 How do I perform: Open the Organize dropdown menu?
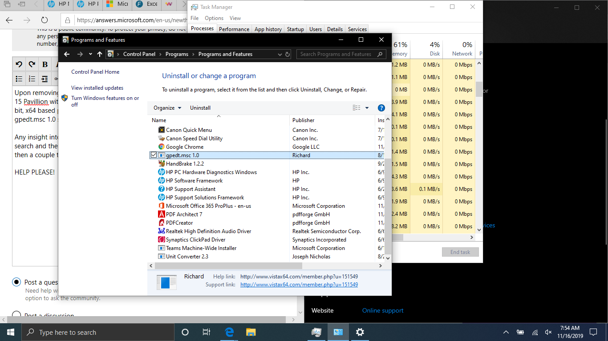[x=167, y=108]
